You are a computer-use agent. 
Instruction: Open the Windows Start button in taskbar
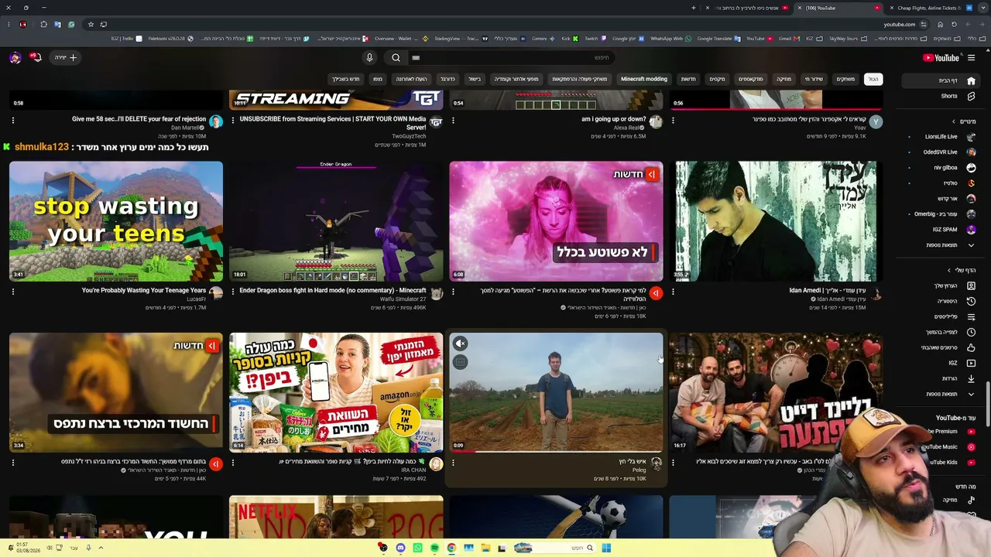[x=606, y=548]
